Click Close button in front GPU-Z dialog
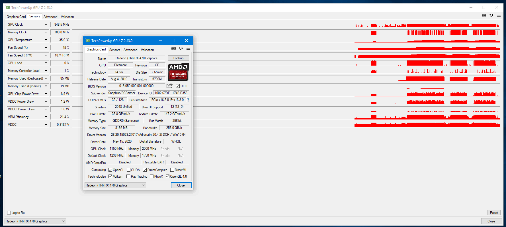The image size is (506, 227). [181, 185]
